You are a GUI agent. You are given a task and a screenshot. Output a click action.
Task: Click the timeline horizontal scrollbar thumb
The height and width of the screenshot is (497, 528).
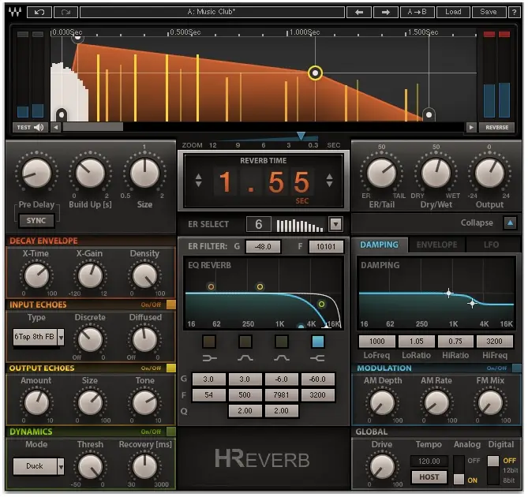(x=93, y=128)
